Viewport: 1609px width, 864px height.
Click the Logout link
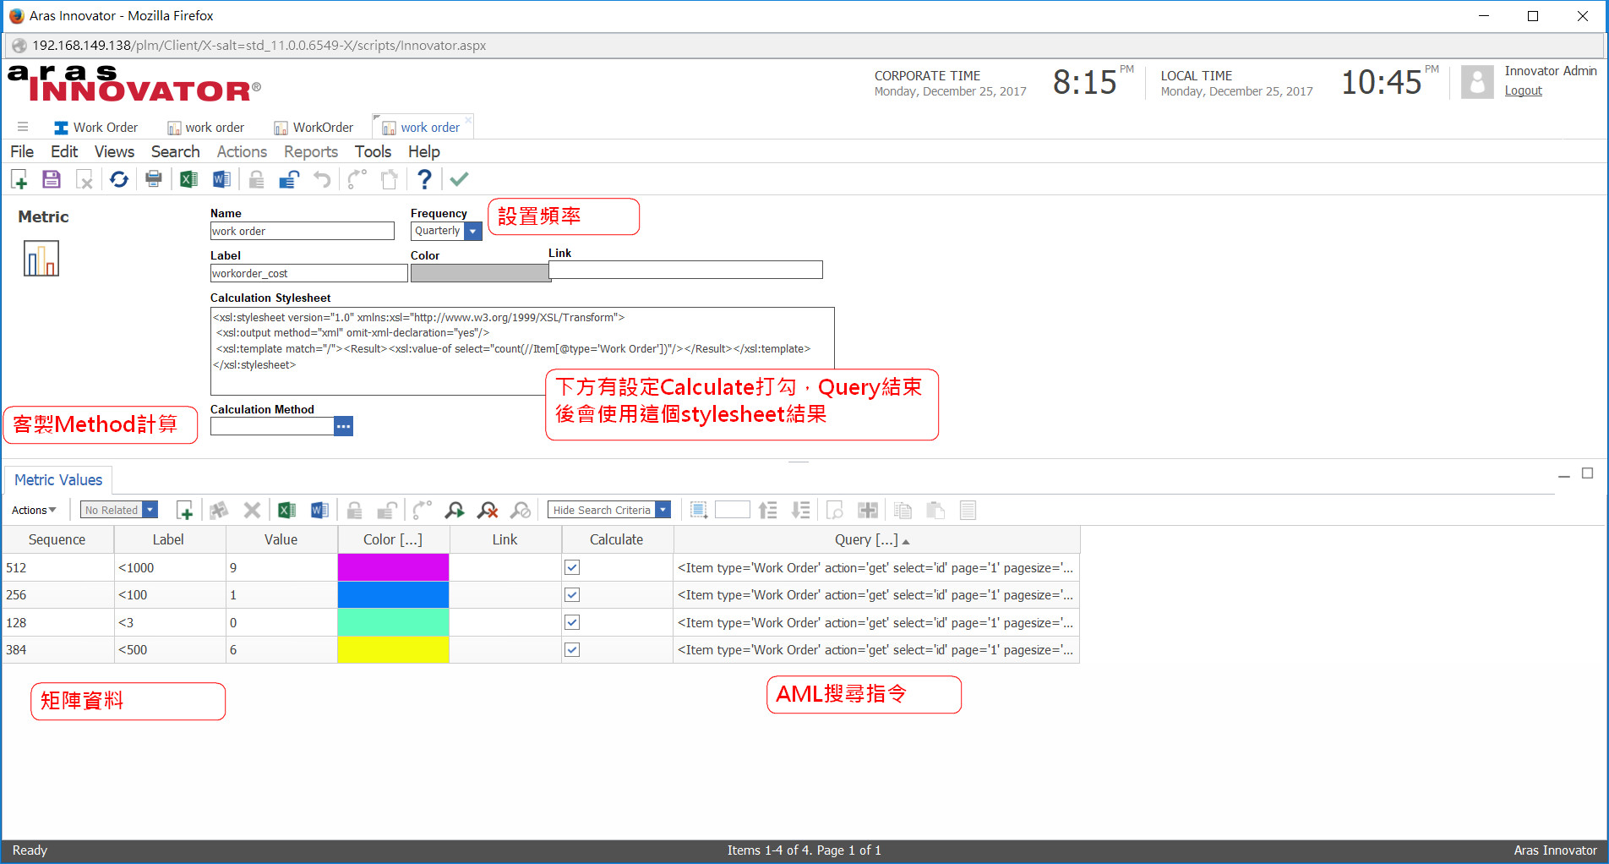point(1523,90)
